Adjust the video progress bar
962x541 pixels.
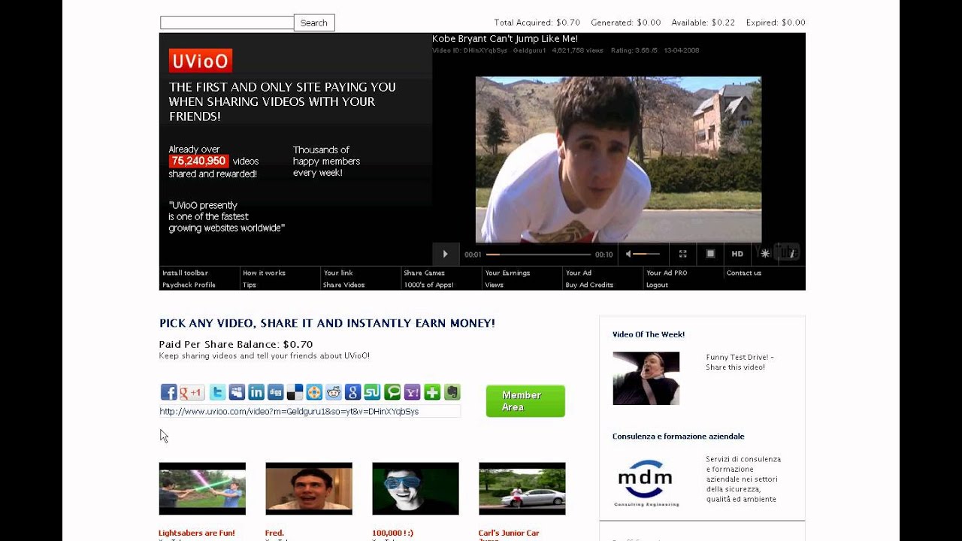coord(538,254)
